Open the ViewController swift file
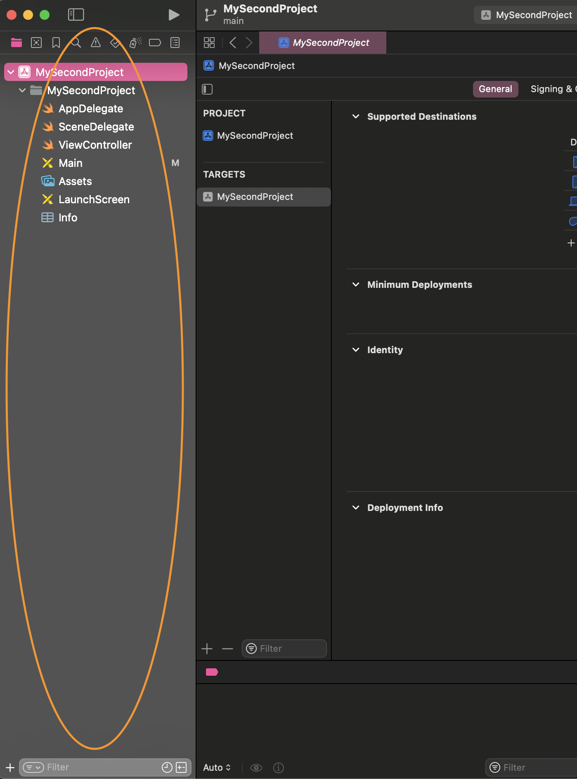 [x=95, y=145]
